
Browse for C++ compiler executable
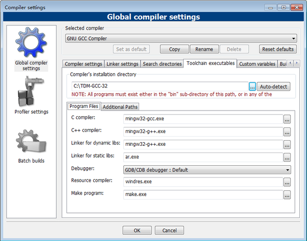[287, 132]
